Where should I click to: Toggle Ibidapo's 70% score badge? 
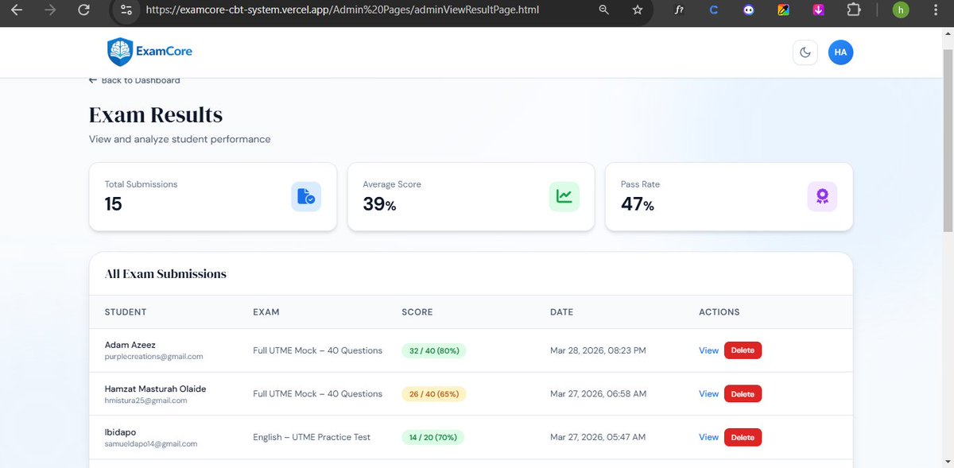[x=432, y=436]
